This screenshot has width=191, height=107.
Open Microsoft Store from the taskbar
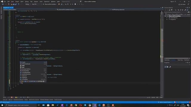[x=48, y=105]
